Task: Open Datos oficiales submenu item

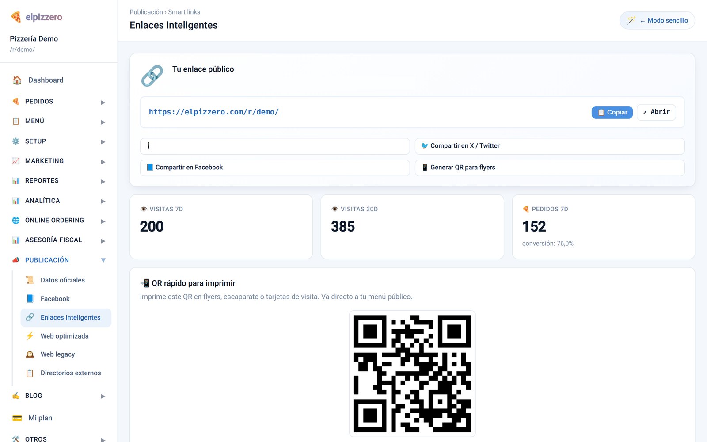Action: [66, 280]
